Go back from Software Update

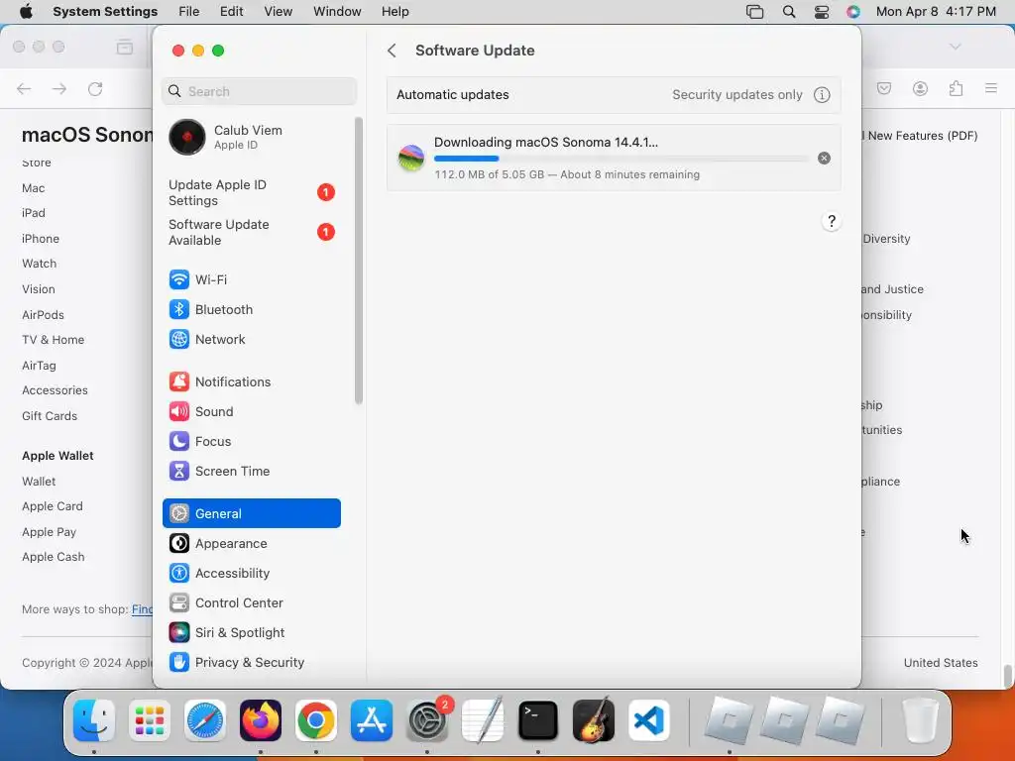(392, 51)
